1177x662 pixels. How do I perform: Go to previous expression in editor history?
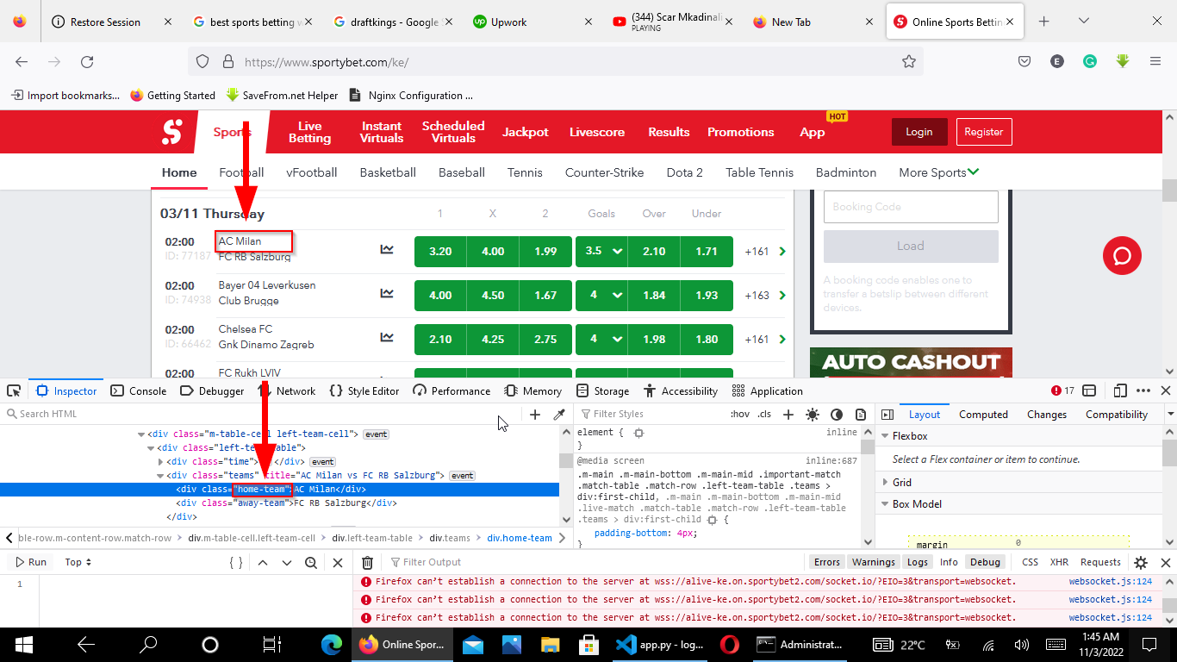263,562
